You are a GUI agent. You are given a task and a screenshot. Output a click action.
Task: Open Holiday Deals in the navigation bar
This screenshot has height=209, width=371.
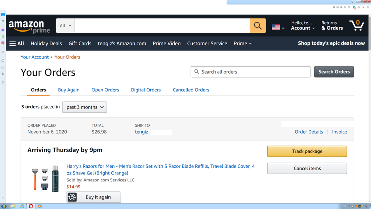46,44
